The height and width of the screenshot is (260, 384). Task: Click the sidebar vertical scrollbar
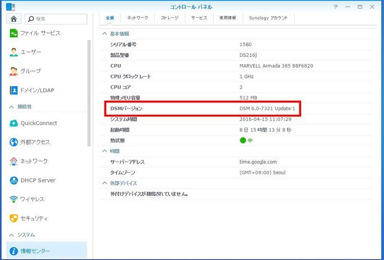pyautogui.click(x=89, y=93)
